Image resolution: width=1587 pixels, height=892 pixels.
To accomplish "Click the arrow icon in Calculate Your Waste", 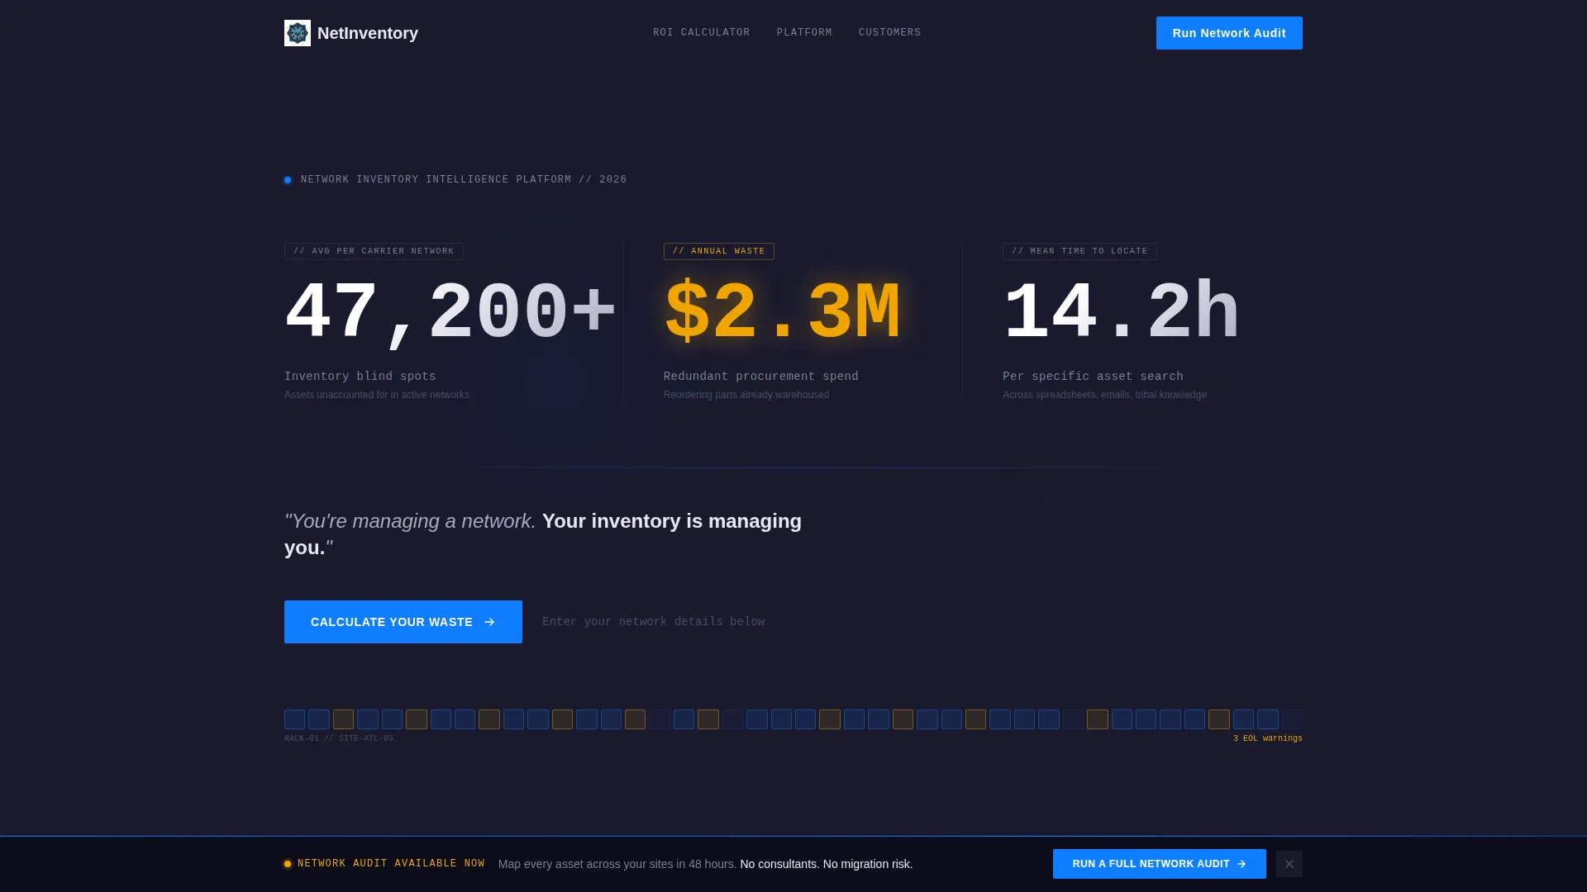I will [x=489, y=622].
